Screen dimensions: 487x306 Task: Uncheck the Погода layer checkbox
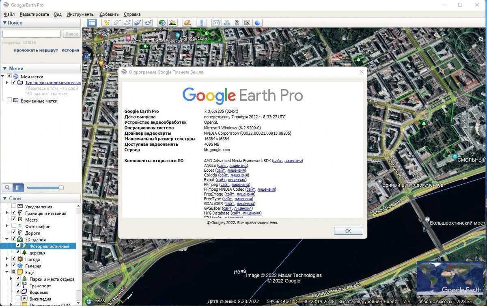(14, 259)
